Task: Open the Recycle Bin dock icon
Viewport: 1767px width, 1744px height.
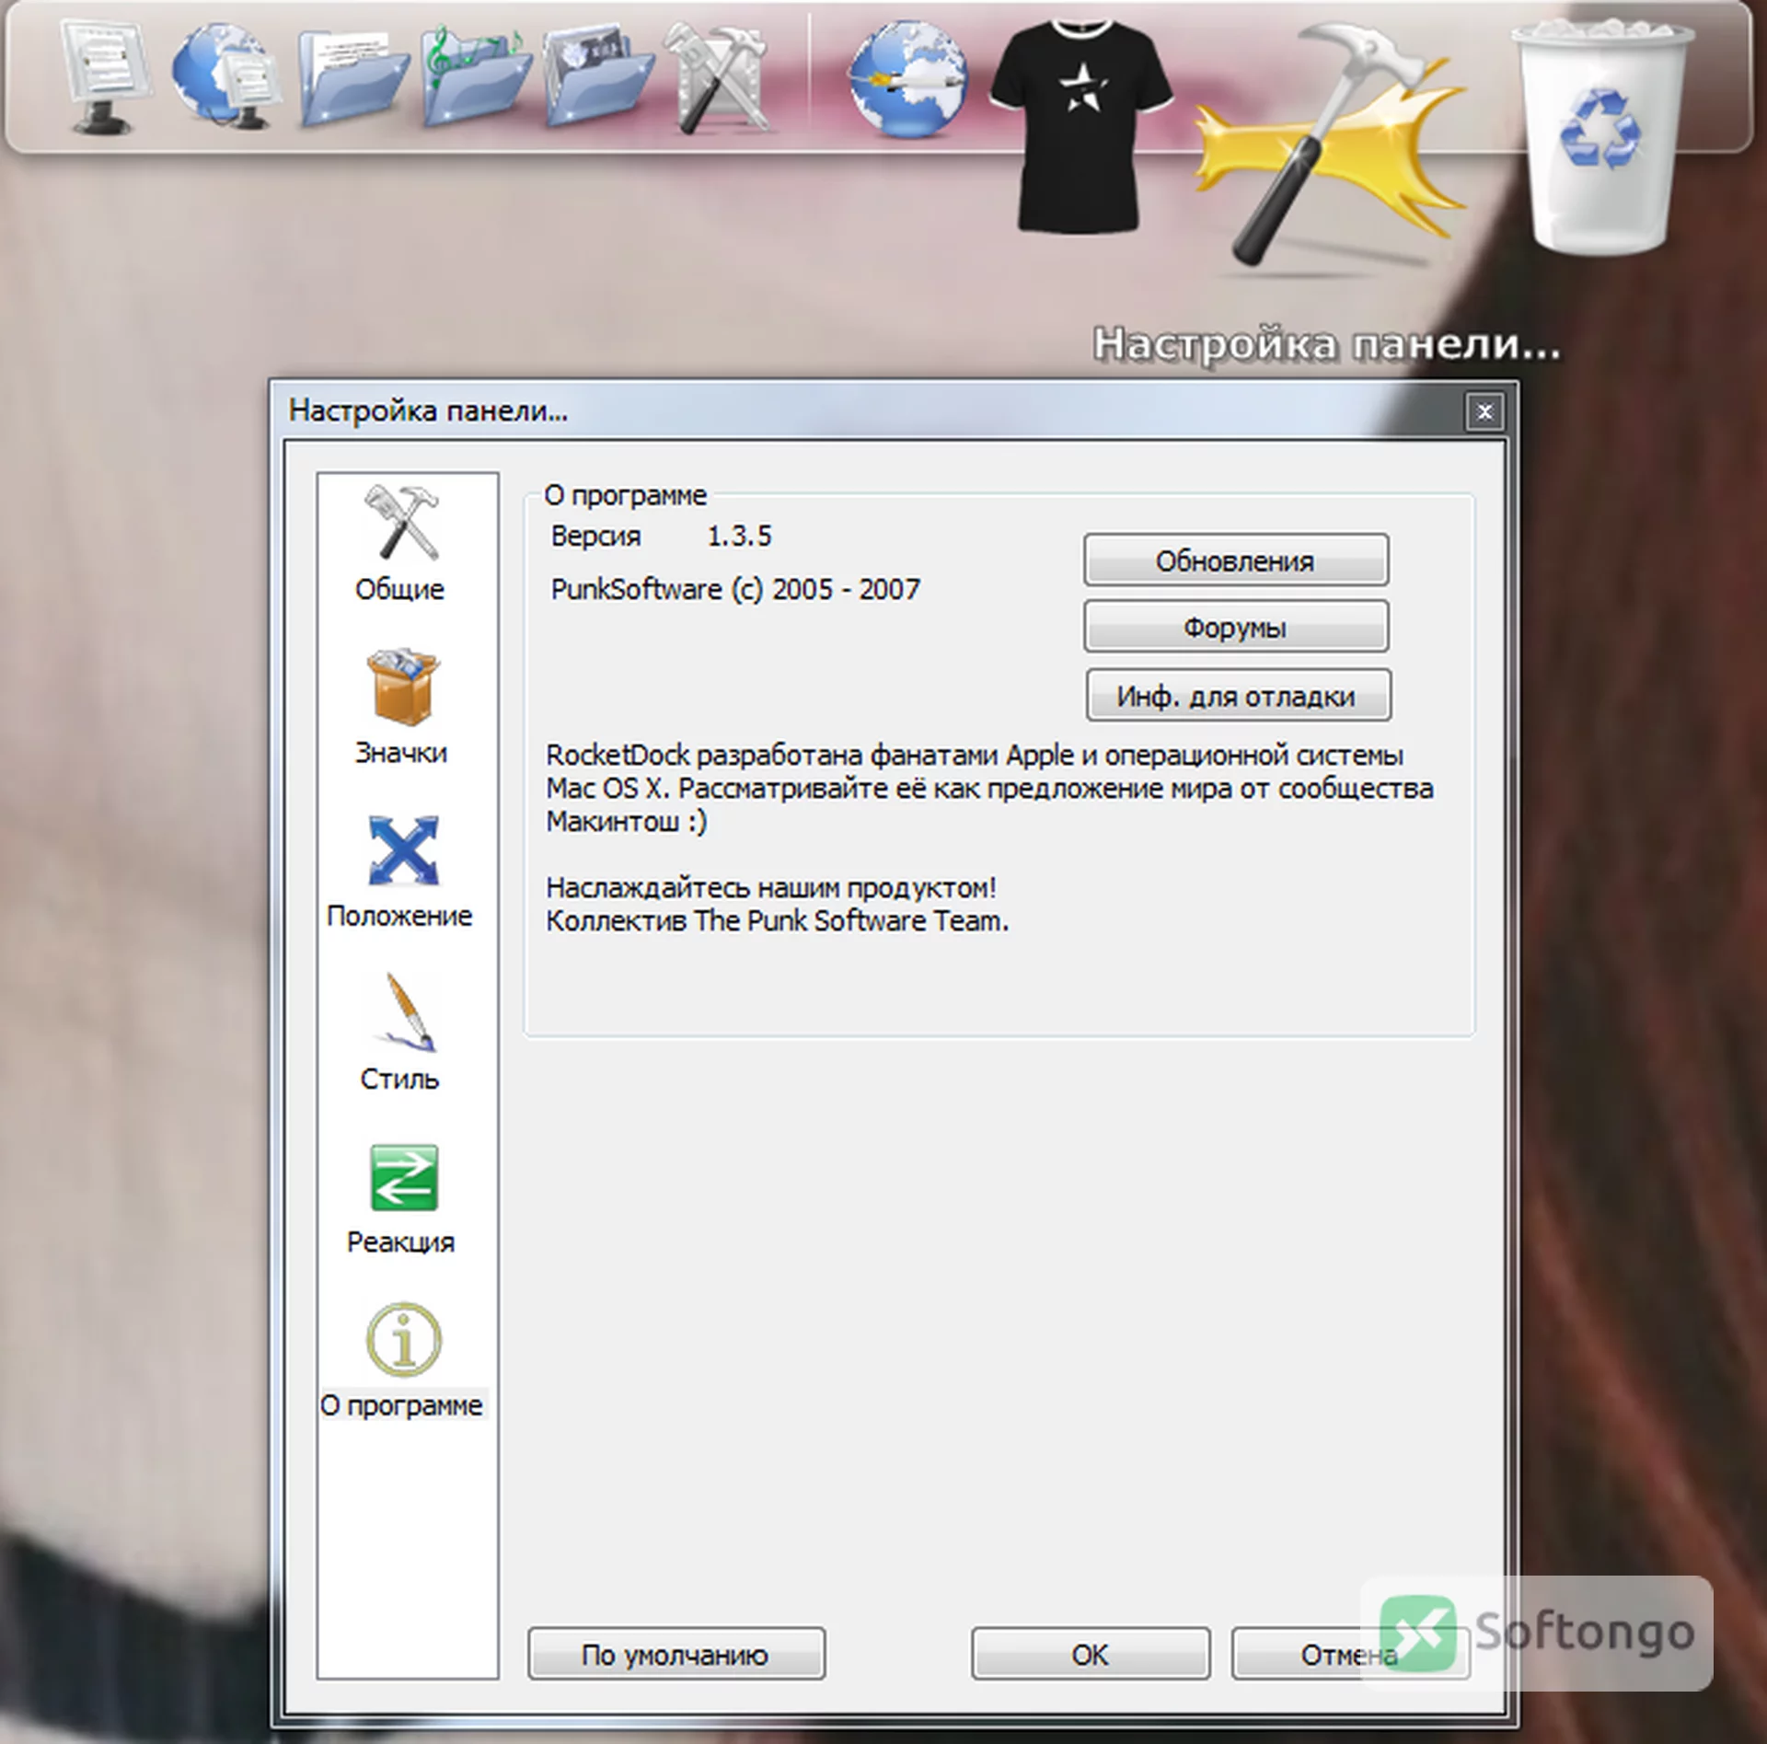Action: pyautogui.click(x=1602, y=136)
